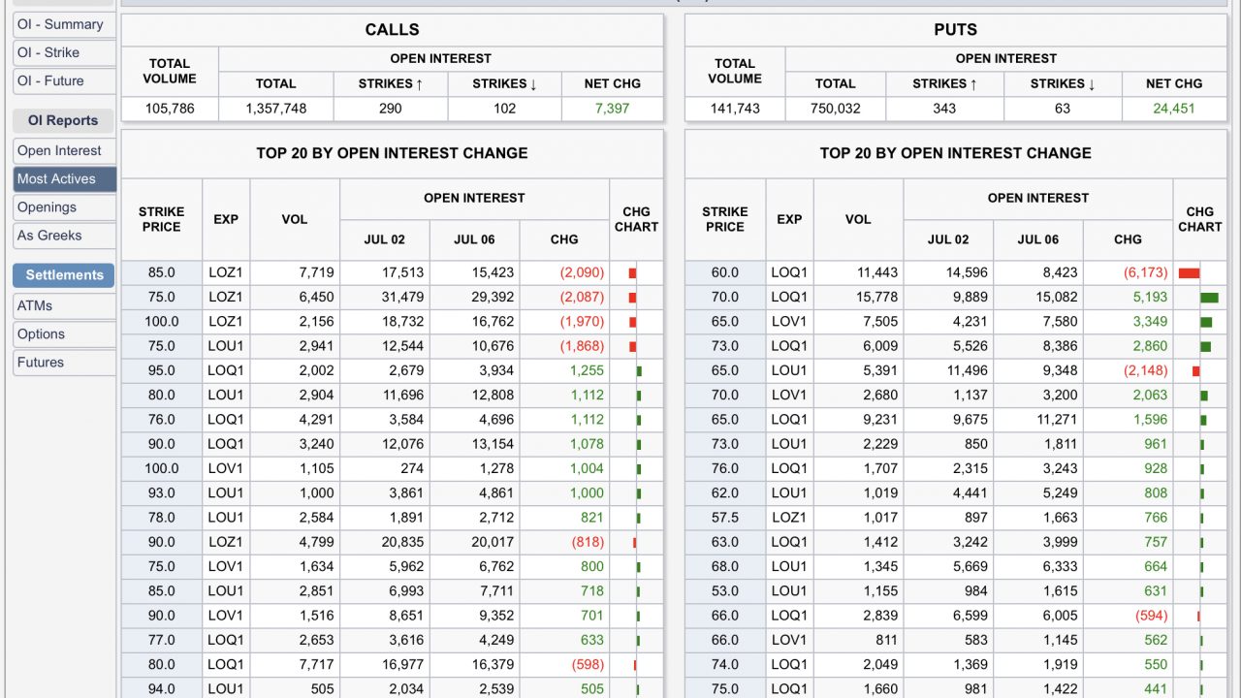Switch to the Openings report

click(47, 206)
